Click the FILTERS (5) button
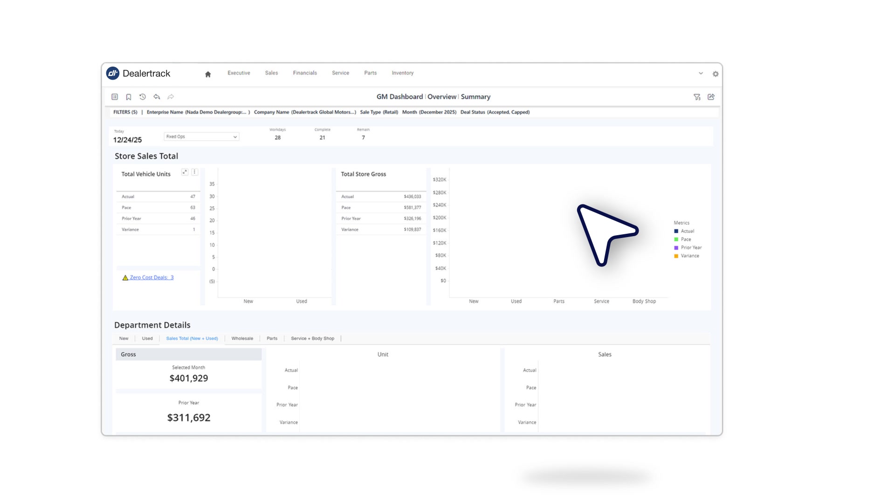The image size is (895, 503). coord(125,112)
